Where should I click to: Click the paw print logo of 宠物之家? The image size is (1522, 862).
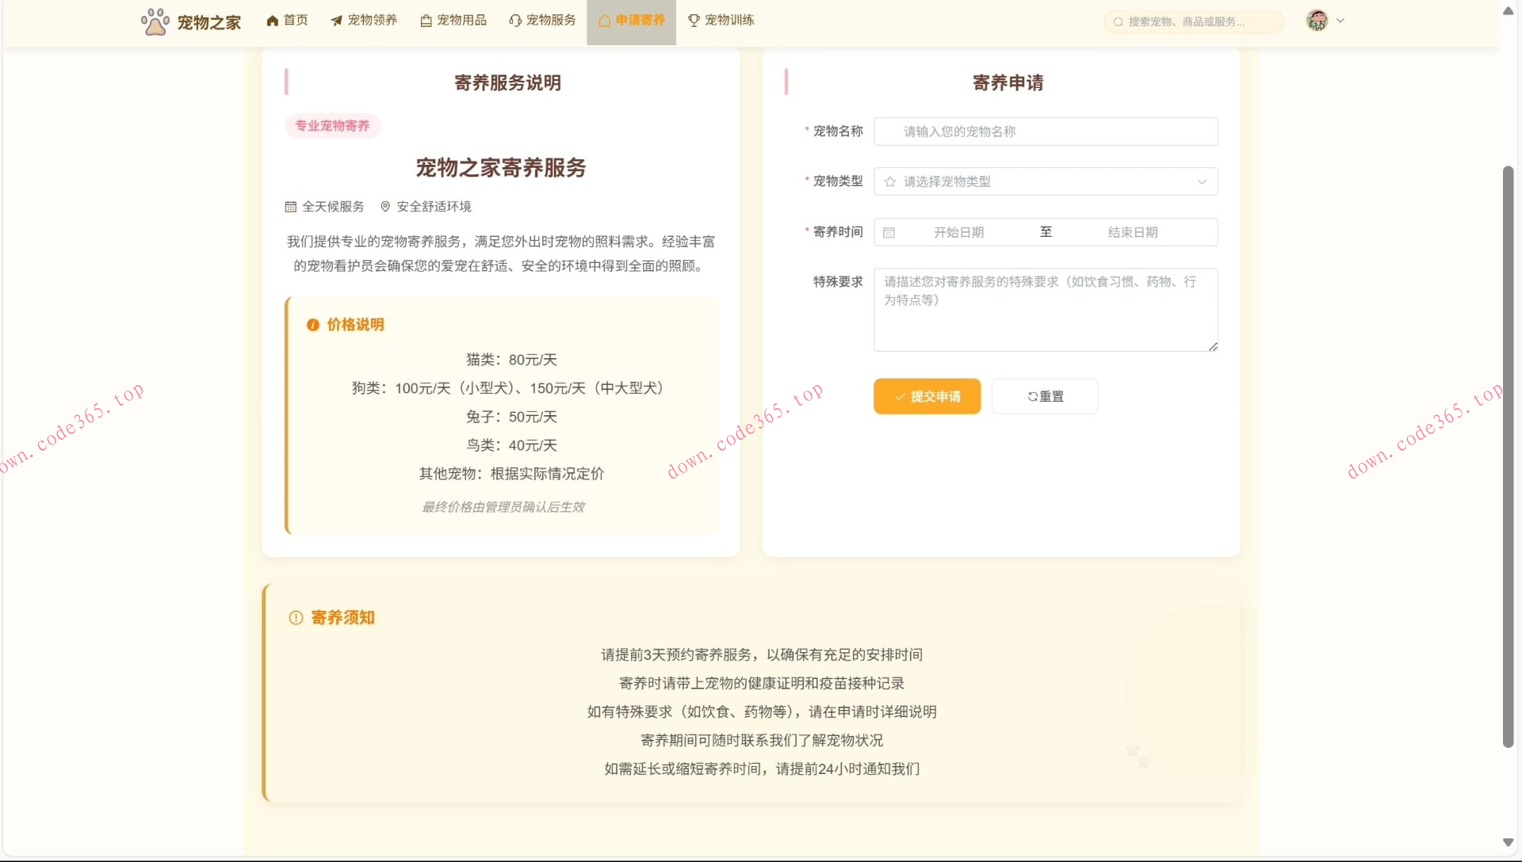click(155, 21)
